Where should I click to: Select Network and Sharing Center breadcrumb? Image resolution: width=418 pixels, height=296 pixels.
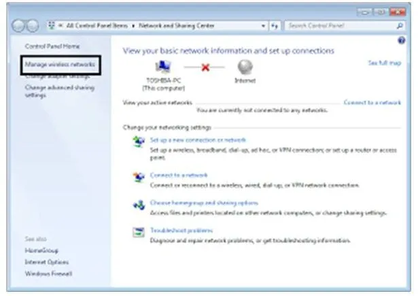pos(177,26)
